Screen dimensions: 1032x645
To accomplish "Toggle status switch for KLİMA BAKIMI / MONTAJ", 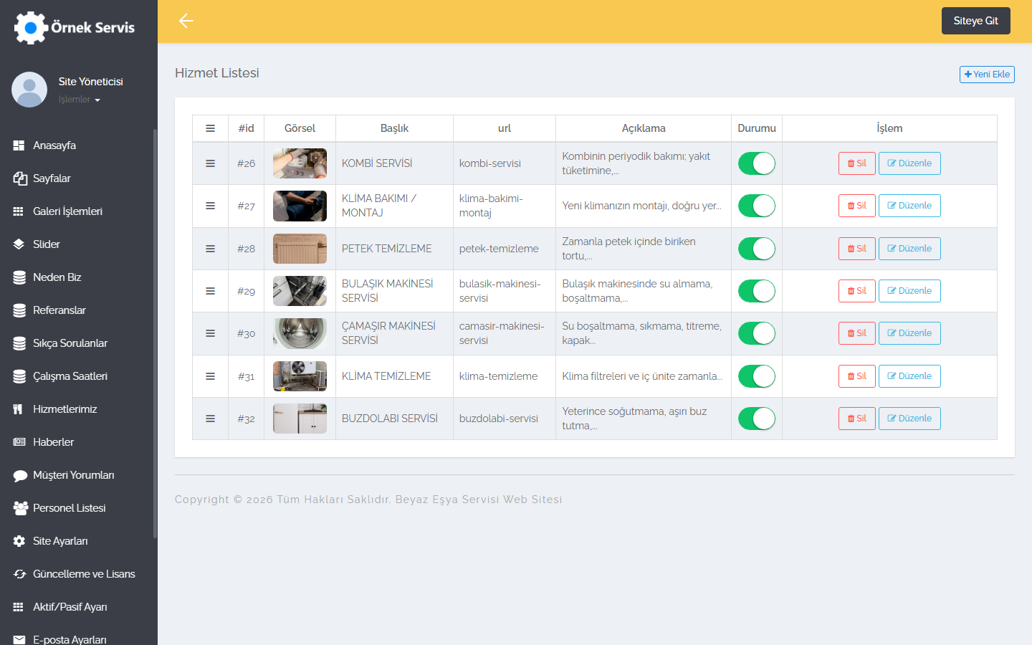I will (757, 206).
